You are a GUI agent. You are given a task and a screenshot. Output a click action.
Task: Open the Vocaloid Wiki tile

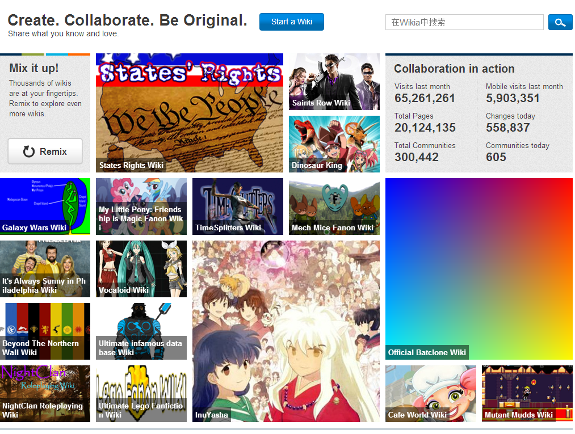click(x=141, y=269)
